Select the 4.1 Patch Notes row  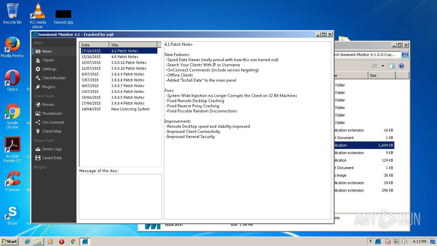(119, 51)
